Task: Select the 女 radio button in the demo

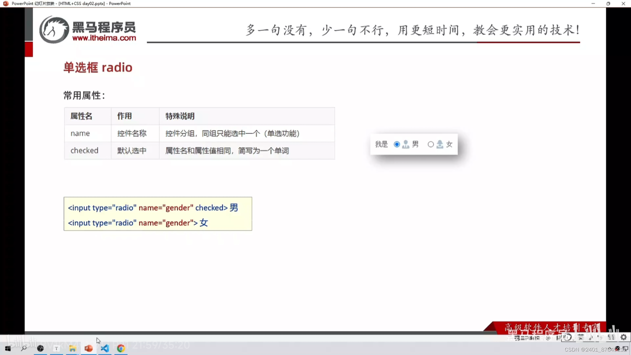Action: pos(431,144)
